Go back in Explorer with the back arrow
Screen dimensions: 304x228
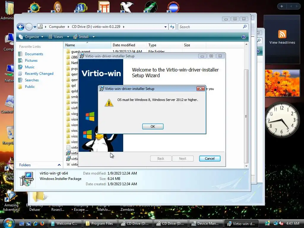tap(20, 27)
